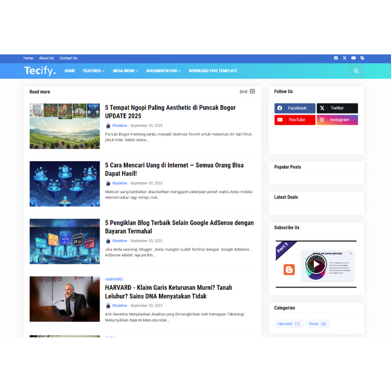
Task: Open thumbnail of Puncak Bogor post
Action: pyautogui.click(x=64, y=126)
